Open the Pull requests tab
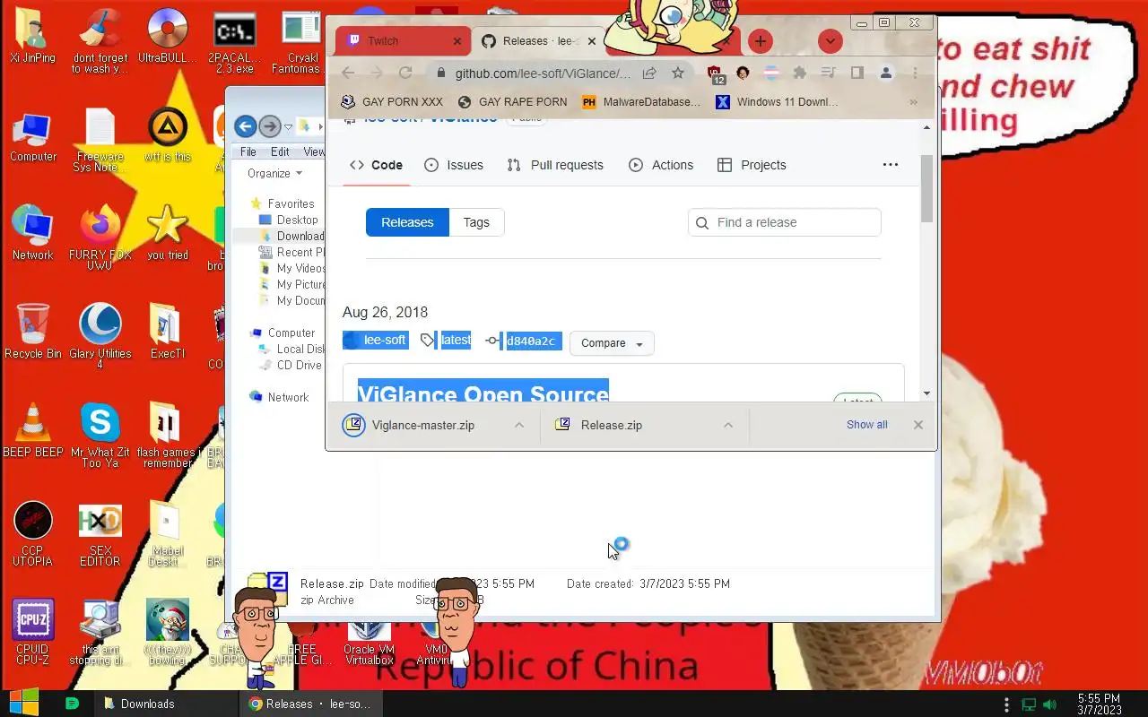The width and height of the screenshot is (1148, 717). tap(555, 165)
